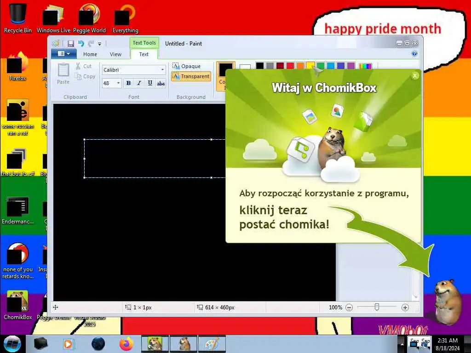Toggle Italic text formatting

click(139, 83)
